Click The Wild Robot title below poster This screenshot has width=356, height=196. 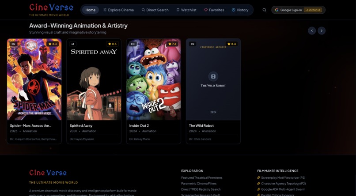point(201,125)
